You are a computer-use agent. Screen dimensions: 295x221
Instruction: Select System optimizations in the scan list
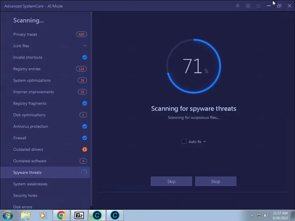click(45, 81)
